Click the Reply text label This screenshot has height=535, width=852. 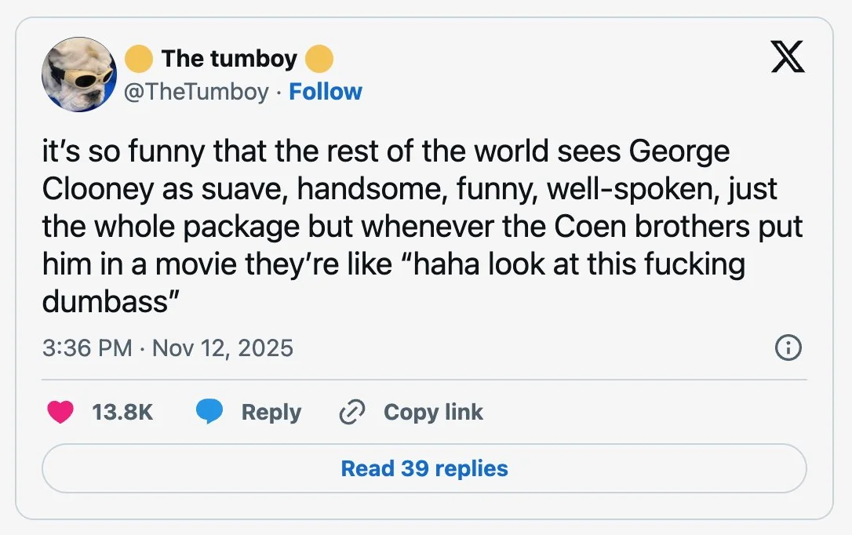click(271, 412)
